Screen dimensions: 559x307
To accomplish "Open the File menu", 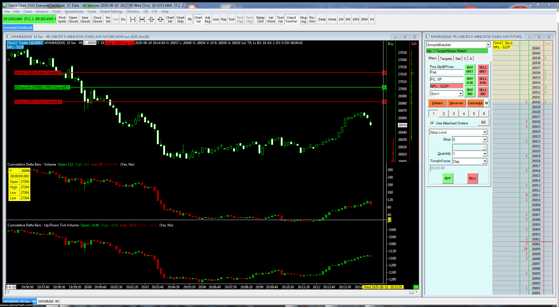I will coord(7,12).
